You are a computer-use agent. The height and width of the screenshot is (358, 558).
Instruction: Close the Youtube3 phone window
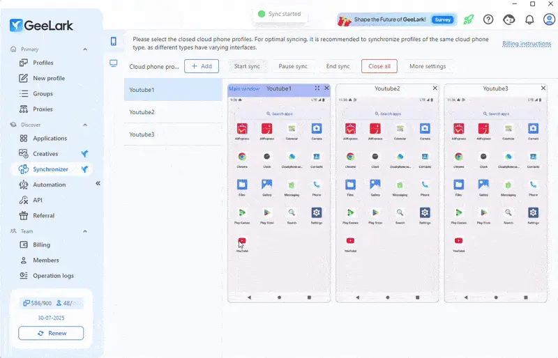pyautogui.click(x=543, y=88)
